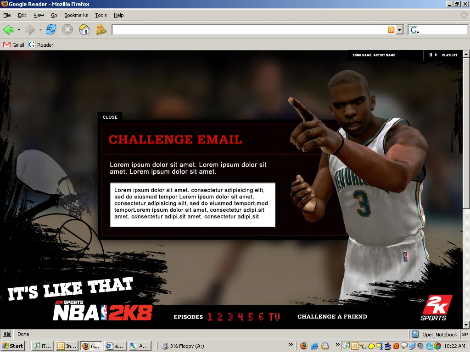Select episode 1
The width and height of the screenshot is (470, 352).
(x=210, y=317)
